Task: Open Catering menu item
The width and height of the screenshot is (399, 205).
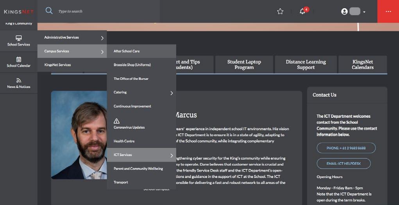Action: 141,92
